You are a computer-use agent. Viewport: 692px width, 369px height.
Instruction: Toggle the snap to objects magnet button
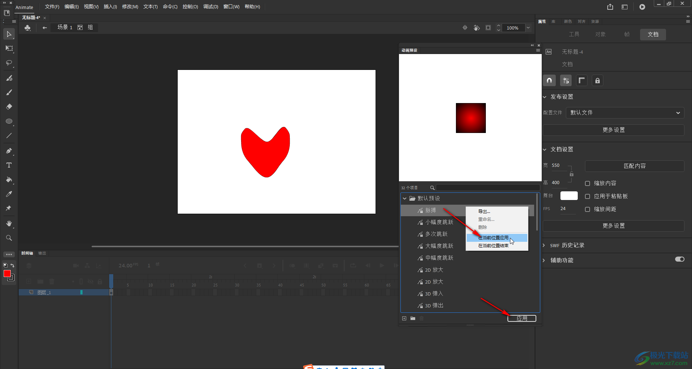549,81
